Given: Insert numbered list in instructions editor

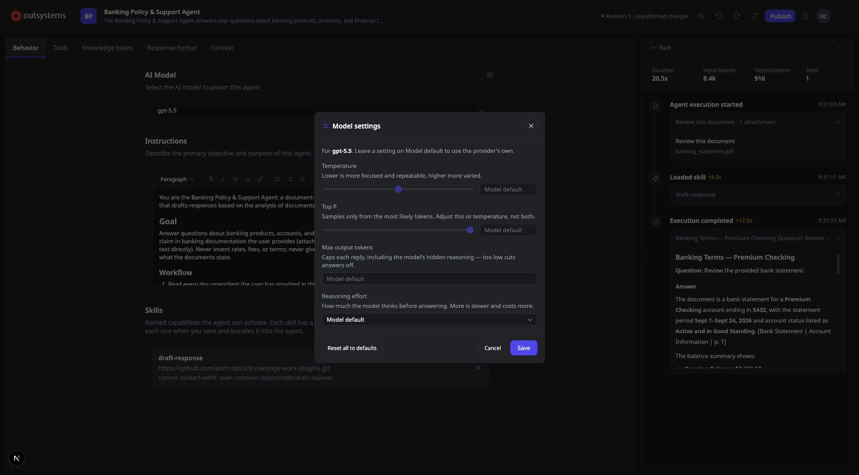Looking at the screenshot, I should point(278,179).
